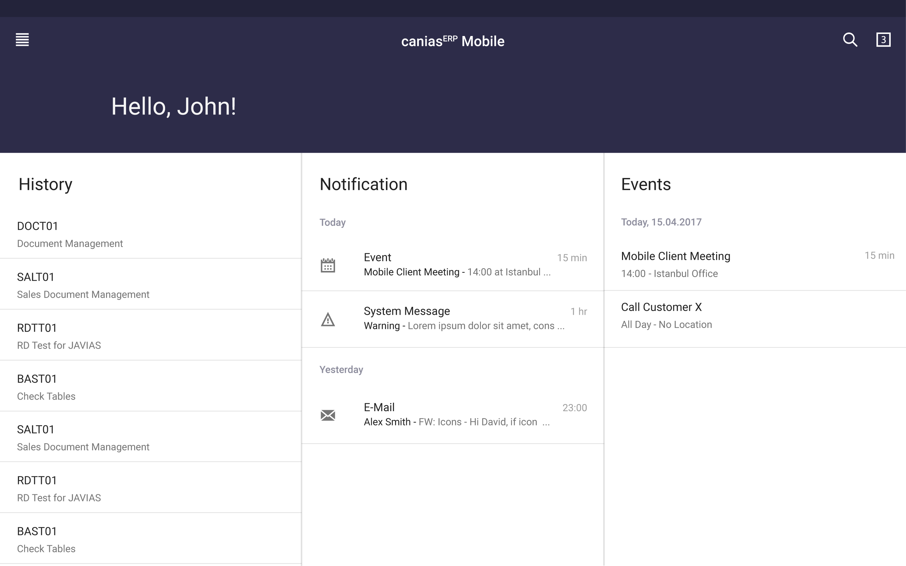Image resolution: width=906 pixels, height=566 pixels.
Task: Click the Events section heading
Action: tap(646, 185)
